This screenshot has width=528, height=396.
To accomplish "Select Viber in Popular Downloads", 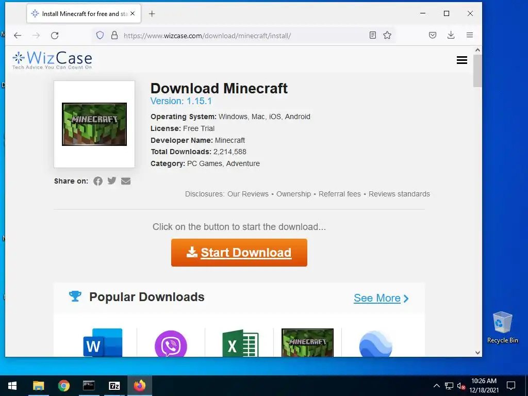I will [x=171, y=343].
